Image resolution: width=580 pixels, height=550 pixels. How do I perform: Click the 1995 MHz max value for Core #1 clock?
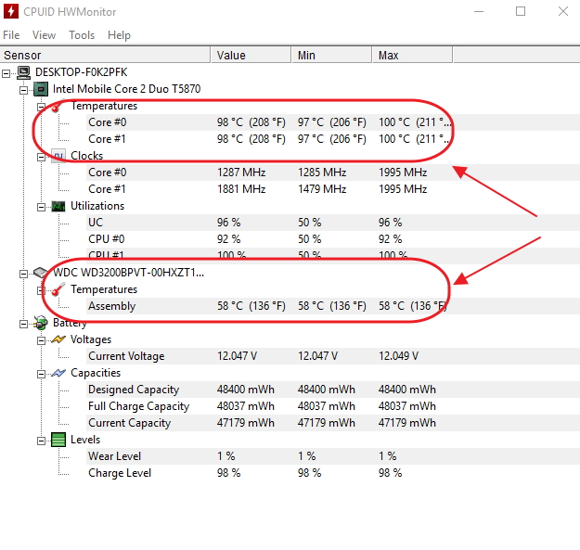coord(403,189)
